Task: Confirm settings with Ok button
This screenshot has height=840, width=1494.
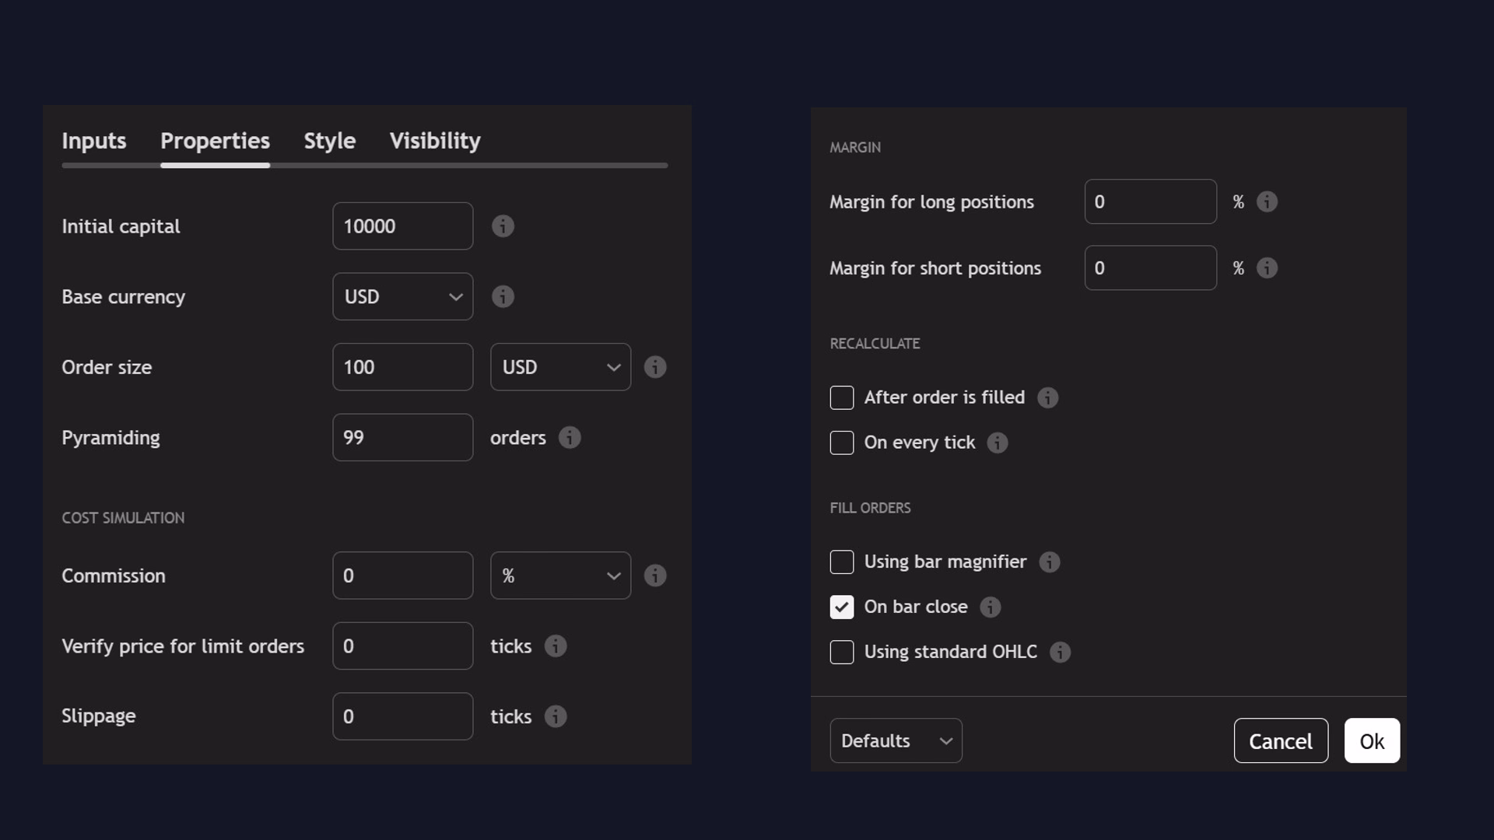Action: (1372, 740)
